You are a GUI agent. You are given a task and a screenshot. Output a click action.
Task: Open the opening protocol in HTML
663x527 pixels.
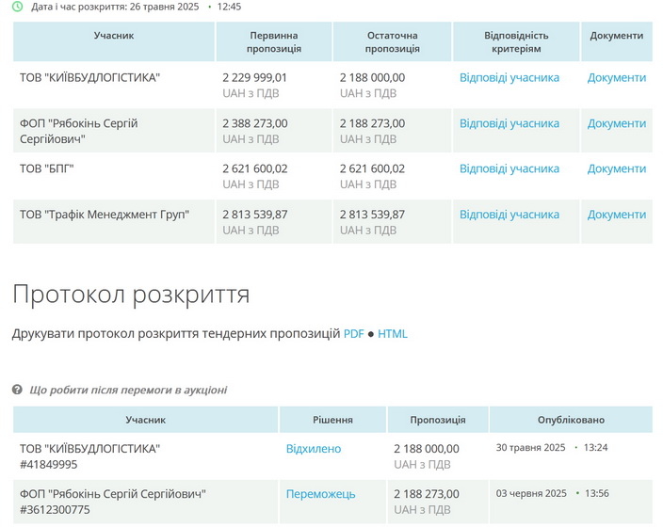[x=393, y=334]
